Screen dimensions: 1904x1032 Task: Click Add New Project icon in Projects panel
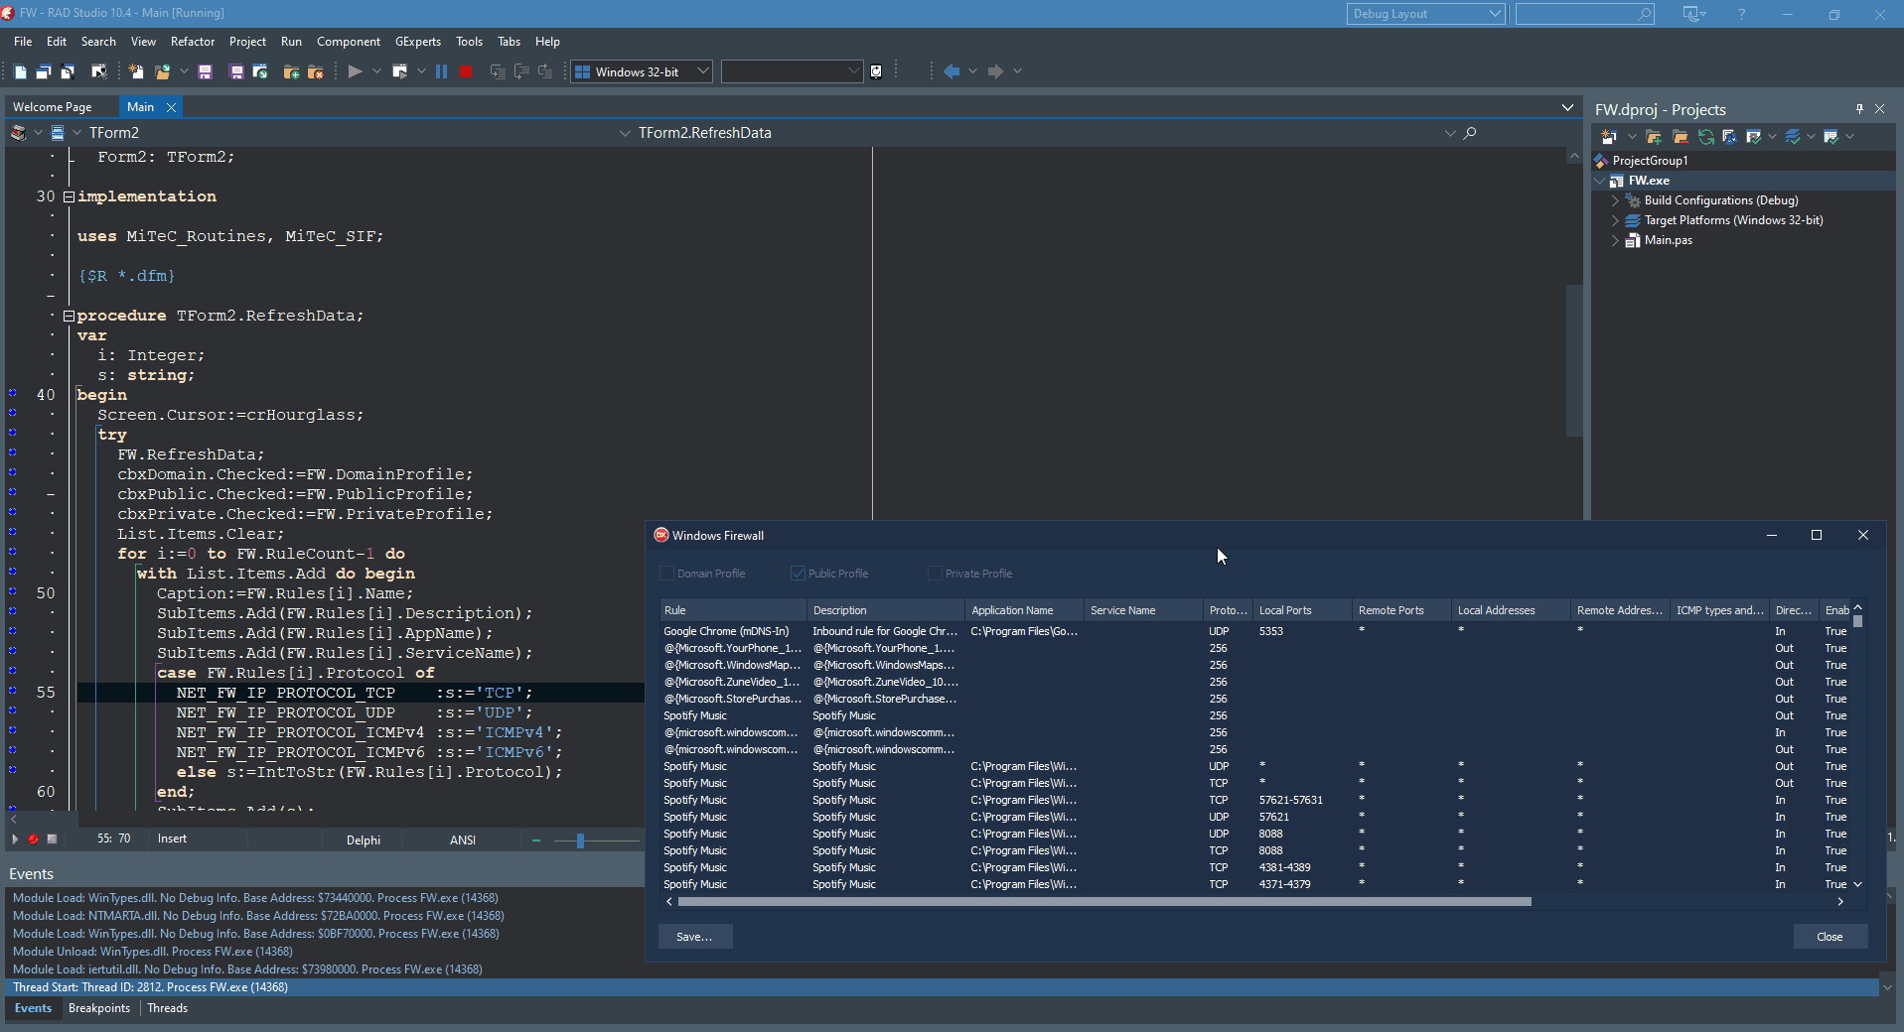click(1609, 137)
